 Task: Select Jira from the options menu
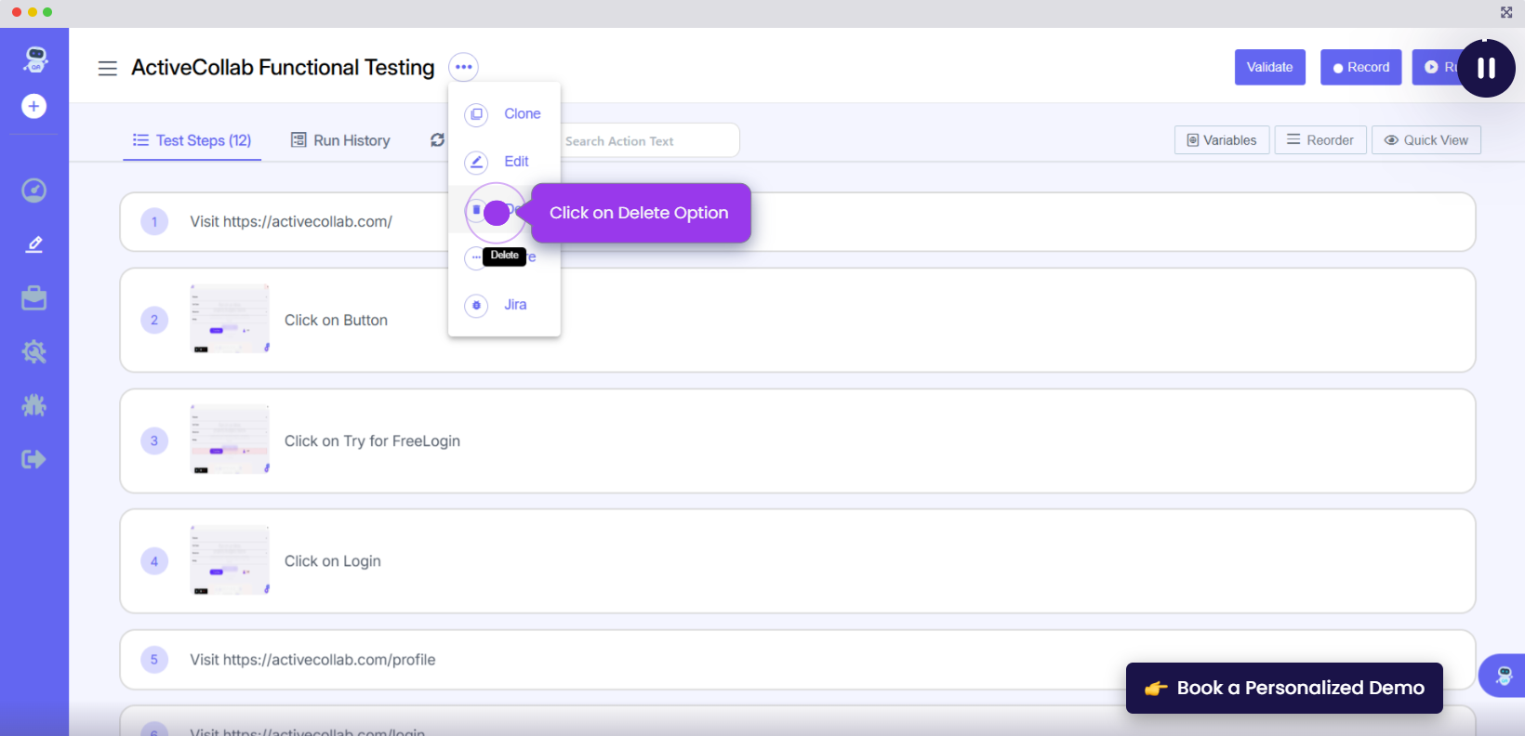tap(514, 305)
